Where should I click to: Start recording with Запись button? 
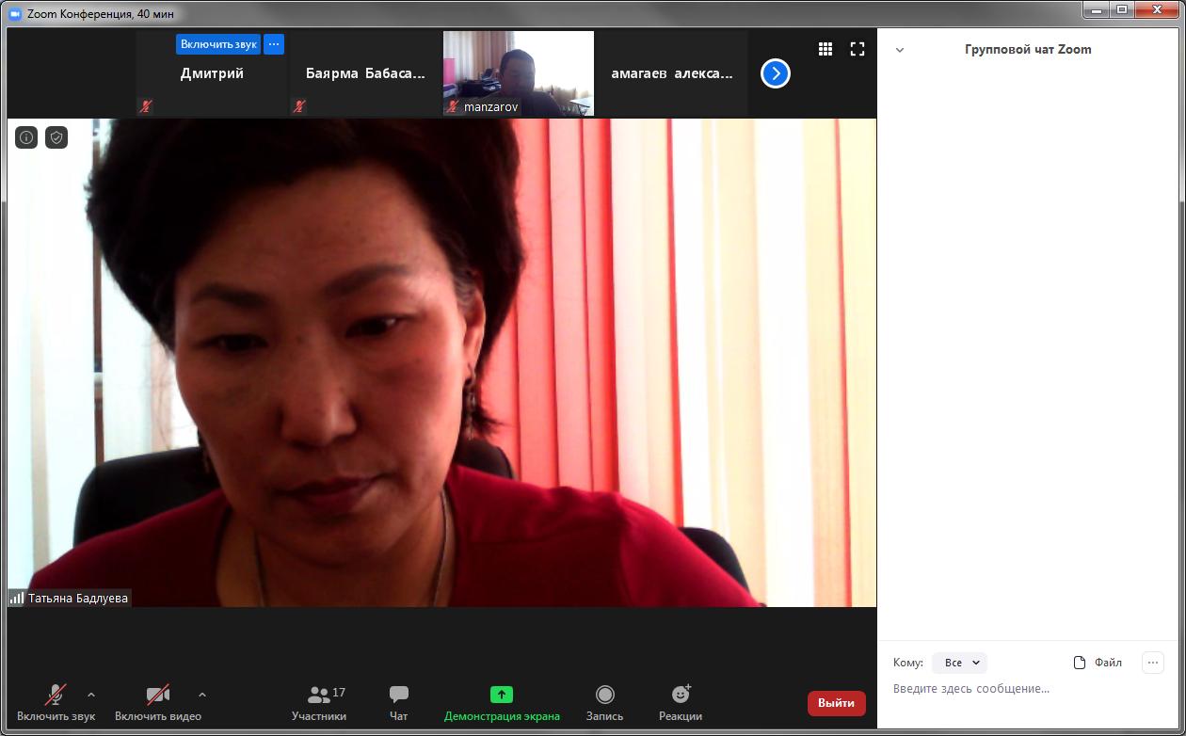tap(604, 703)
